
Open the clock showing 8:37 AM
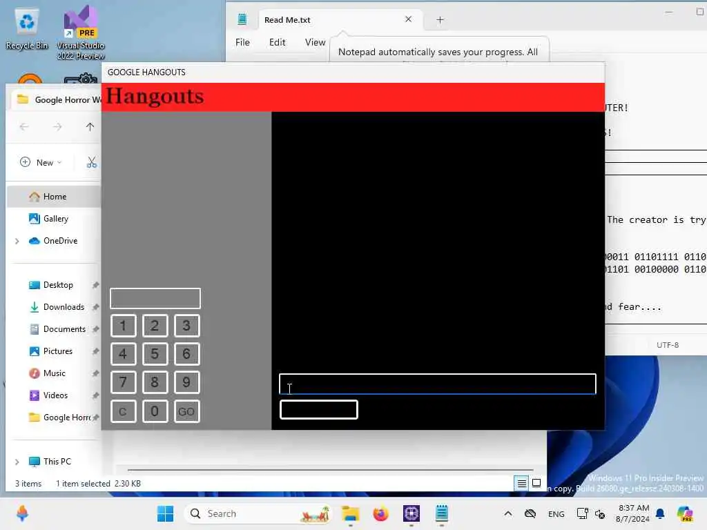click(x=633, y=513)
